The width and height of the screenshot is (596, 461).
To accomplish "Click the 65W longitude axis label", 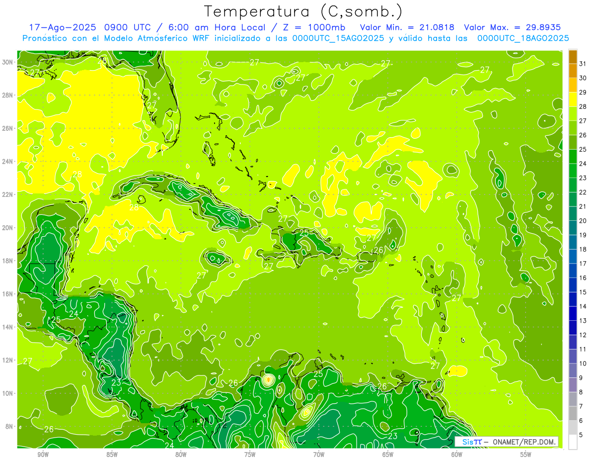I will [388, 455].
